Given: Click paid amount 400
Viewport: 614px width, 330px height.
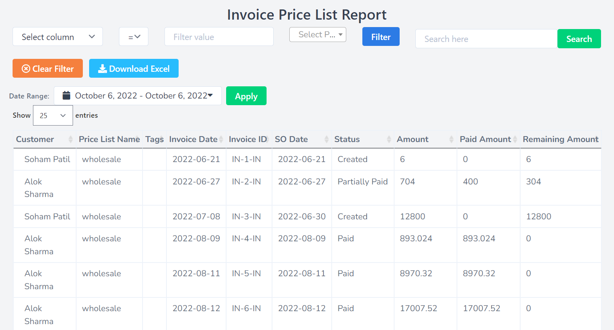Looking at the screenshot, I should coord(470,182).
